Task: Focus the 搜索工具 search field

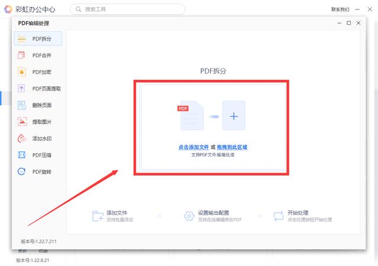Action: (128, 9)
